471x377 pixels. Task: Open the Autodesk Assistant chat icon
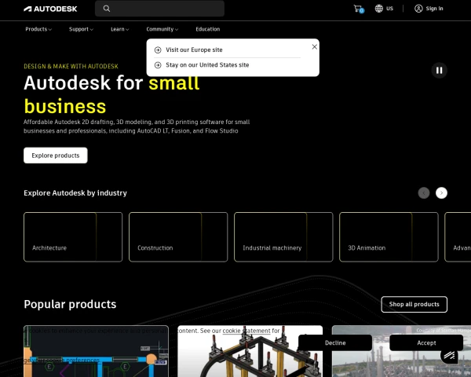coord(449,356)
